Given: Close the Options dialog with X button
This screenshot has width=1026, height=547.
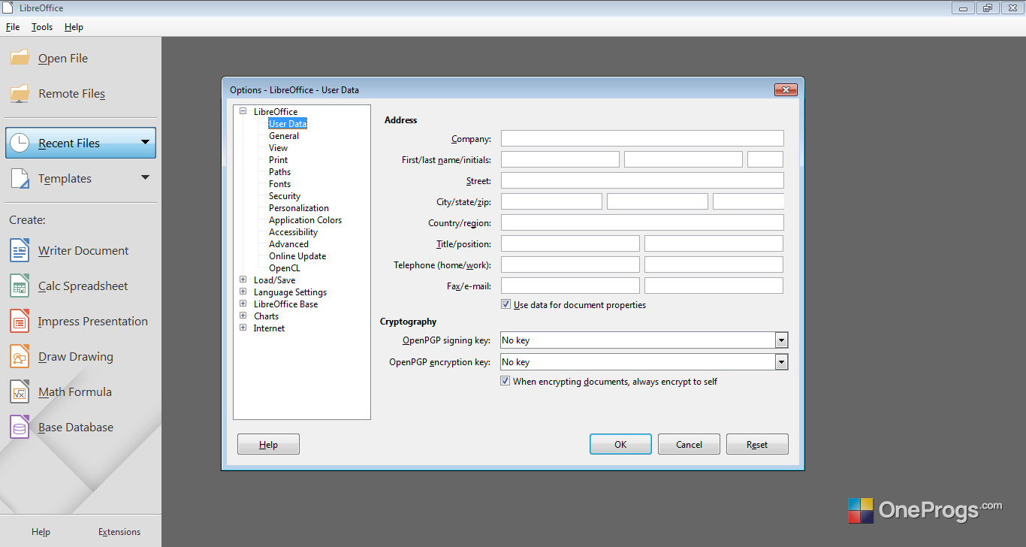Looking at the screenshot, I should pyautogui.click(x=786, y=89).
